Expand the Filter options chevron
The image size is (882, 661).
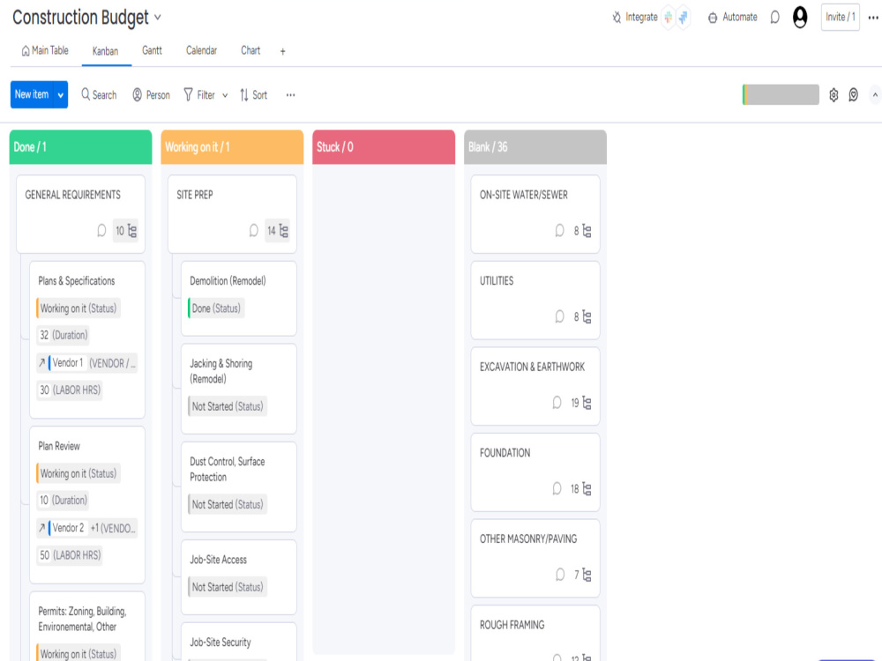pyautogui.click(x=225, y=95)
